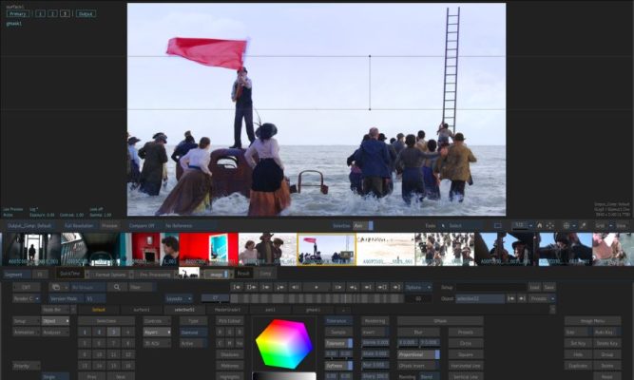Viewport: 634px width, 380px height.
Task: Click the Pick Colour button
Action: pos(230,321)
